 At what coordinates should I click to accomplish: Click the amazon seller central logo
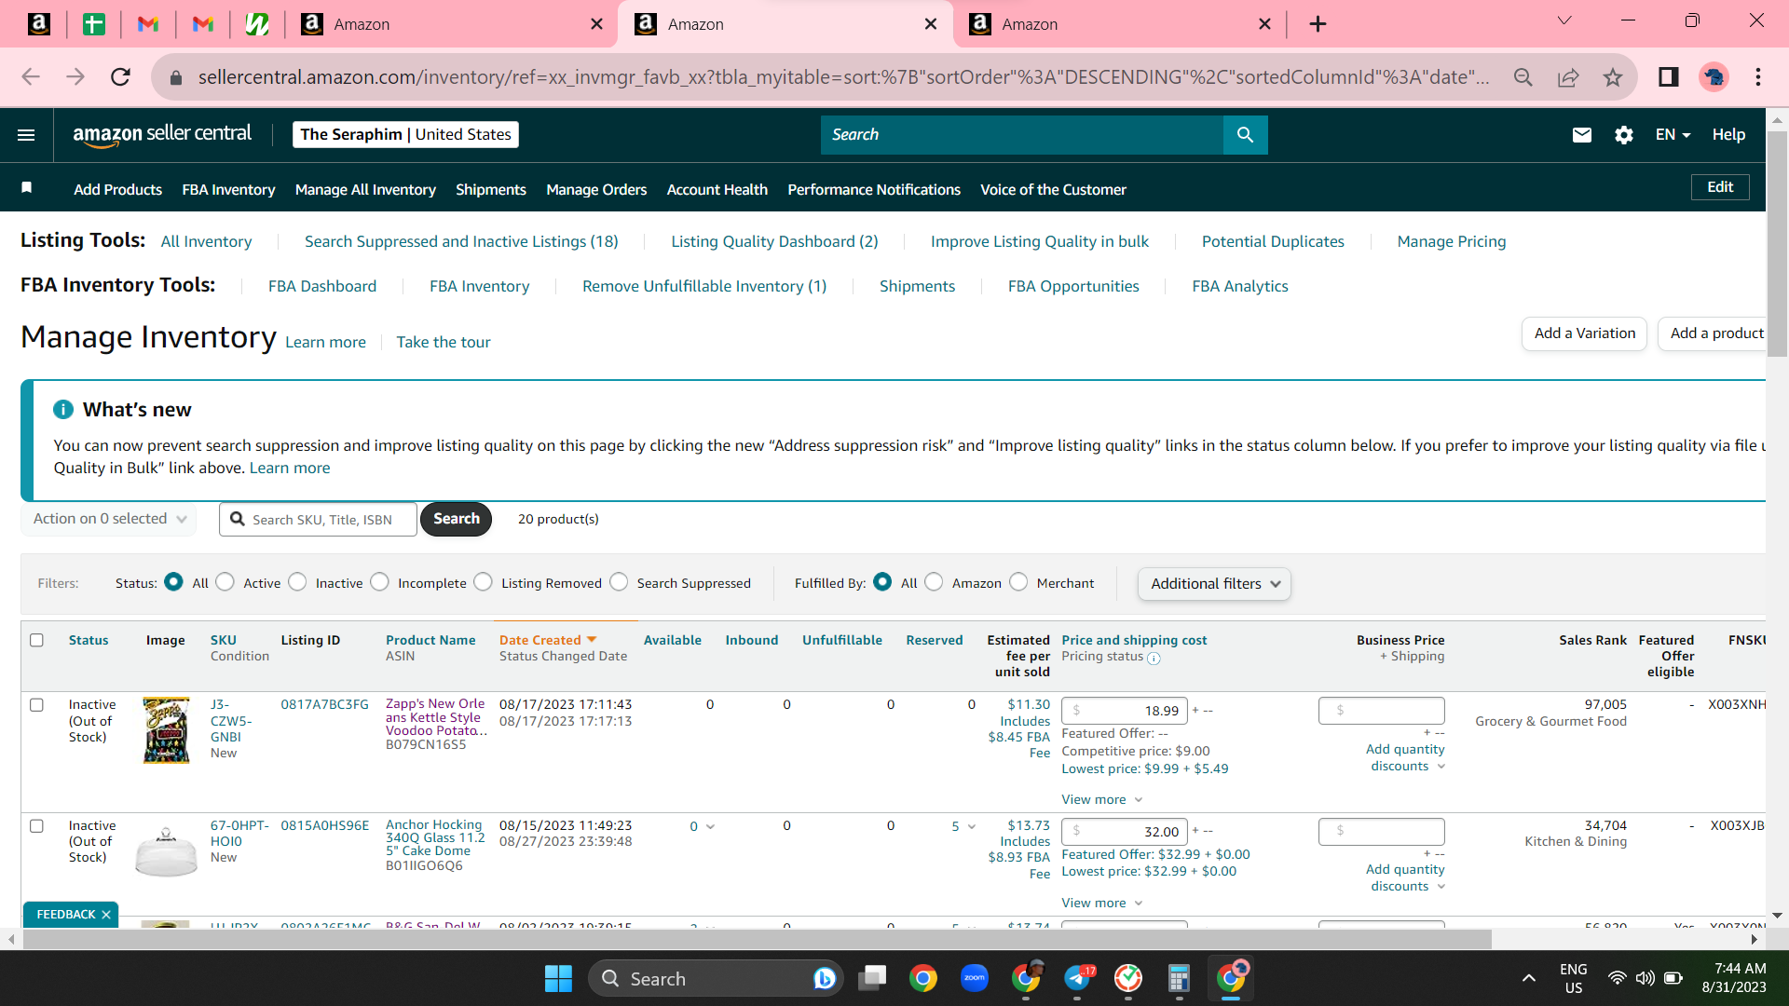coord(162,135)
